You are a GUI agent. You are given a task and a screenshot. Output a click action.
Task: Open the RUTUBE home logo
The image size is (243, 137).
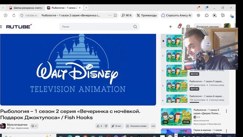[x=19, y=27]
